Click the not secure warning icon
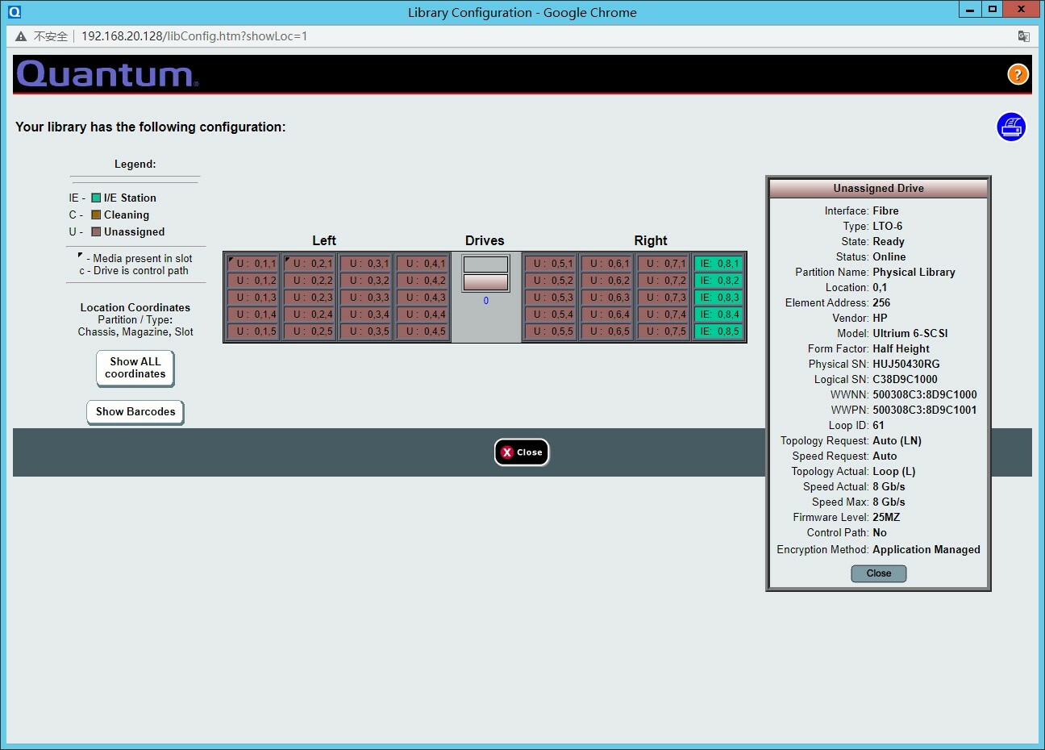 pos(21,36)
